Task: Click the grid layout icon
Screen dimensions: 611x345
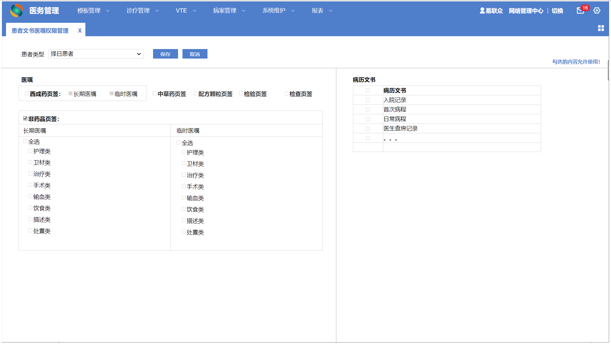Action: click(601, 28)
